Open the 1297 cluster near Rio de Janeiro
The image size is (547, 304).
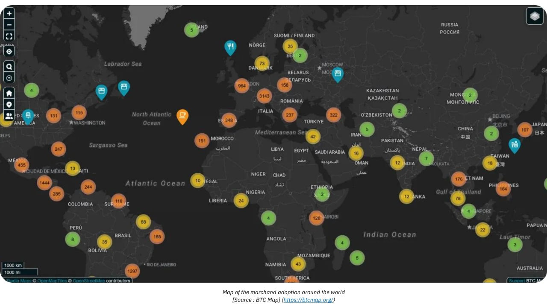click(x=132, y=271)
